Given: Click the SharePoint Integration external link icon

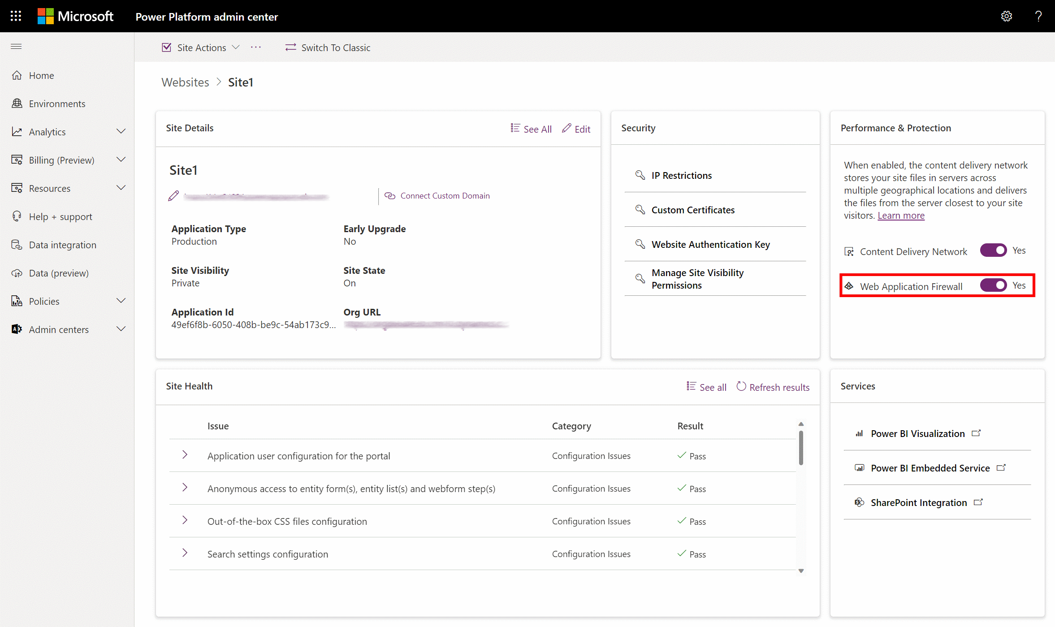Looking at the screenshot, I should click(979, 502).
